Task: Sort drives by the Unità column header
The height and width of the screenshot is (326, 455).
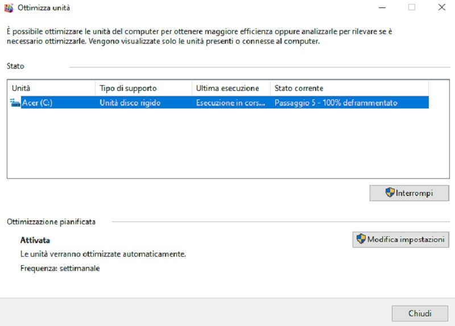Action: point(51,88)
